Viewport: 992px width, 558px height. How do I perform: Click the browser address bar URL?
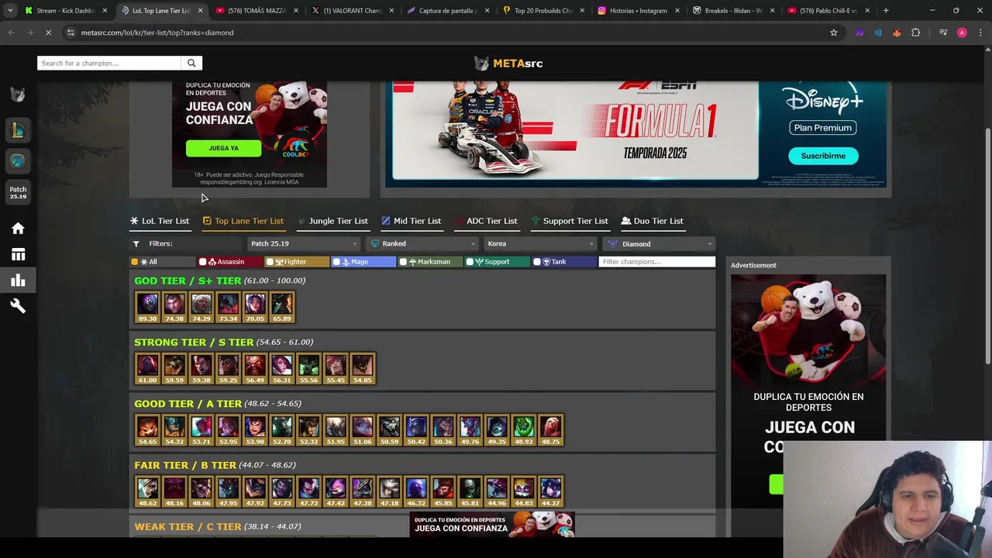(x=157, y=33)
